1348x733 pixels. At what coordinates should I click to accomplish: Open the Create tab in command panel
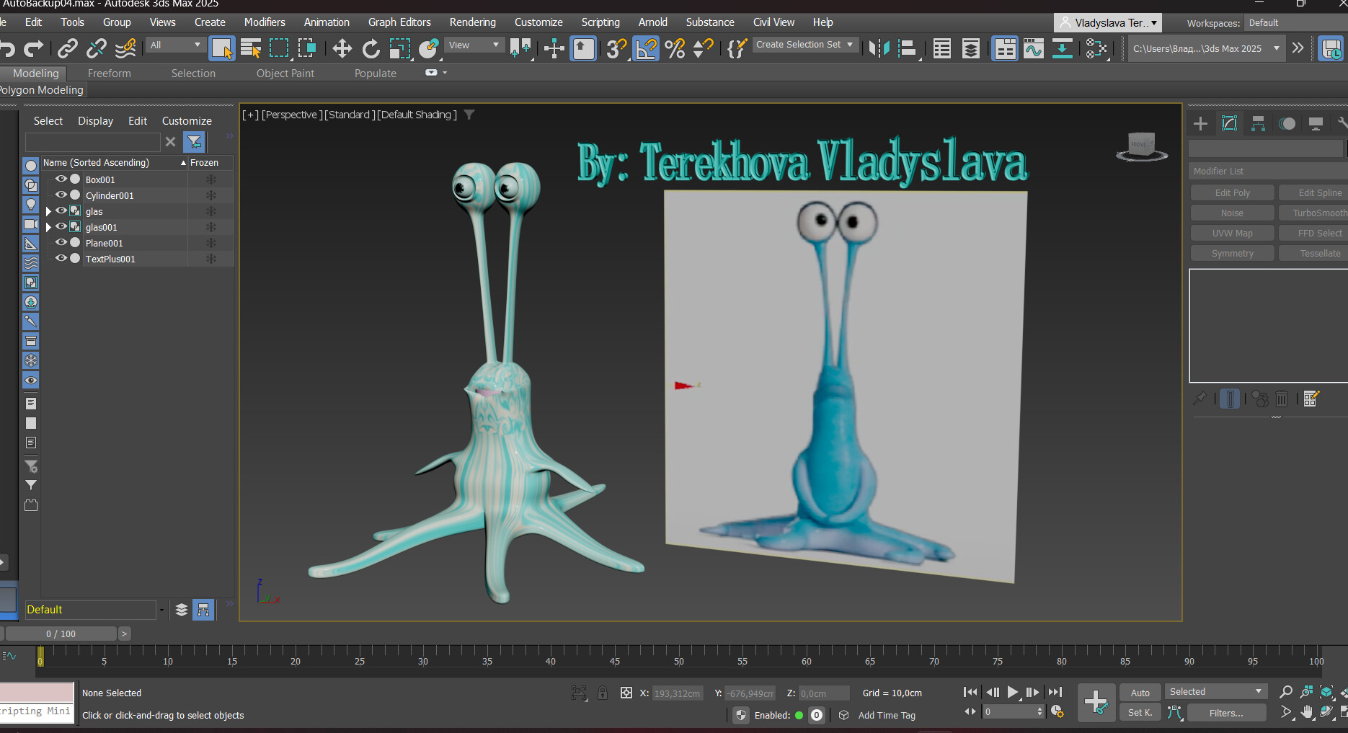(1200, 124)
